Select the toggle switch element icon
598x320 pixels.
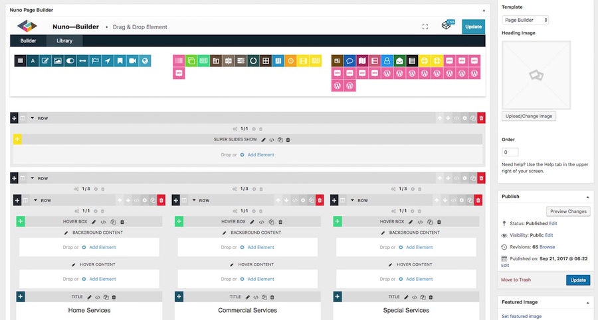click(x=70, y=61)
